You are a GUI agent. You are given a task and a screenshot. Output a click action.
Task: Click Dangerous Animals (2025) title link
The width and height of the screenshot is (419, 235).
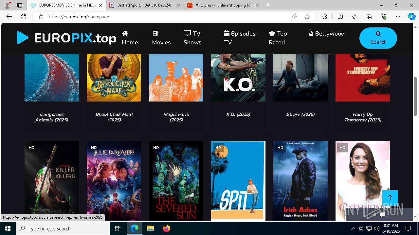click(52, 117)
